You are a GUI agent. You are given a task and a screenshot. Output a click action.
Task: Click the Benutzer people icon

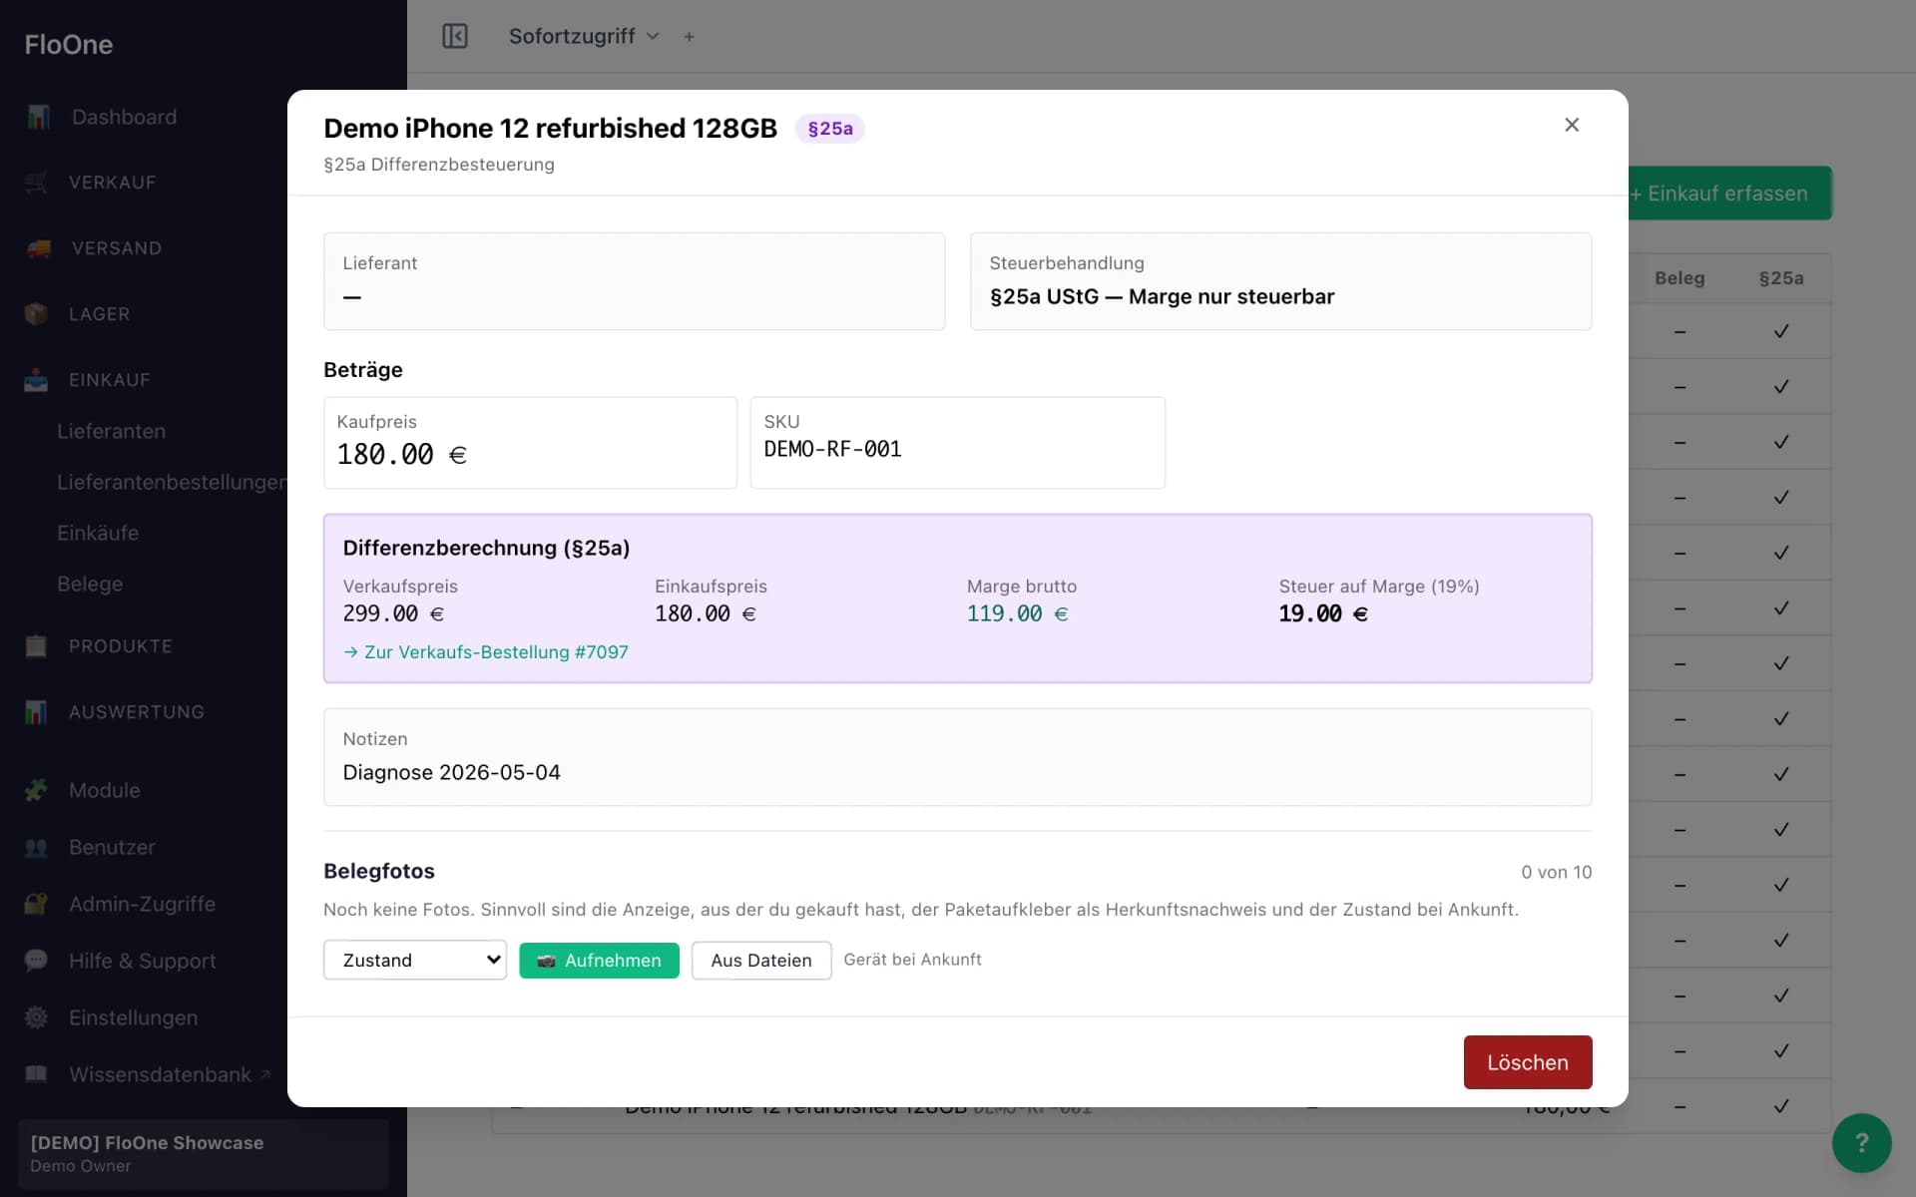[x=36, y=847]
